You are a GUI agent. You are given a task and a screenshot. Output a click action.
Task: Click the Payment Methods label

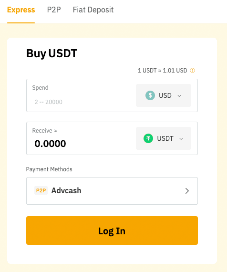pyautogui.click(x=49, y=169)
